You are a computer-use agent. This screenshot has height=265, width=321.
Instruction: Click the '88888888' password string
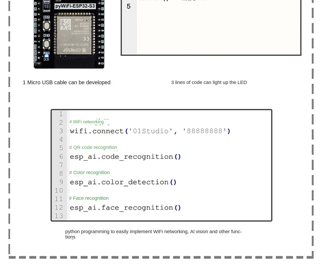tap(205, 131)
